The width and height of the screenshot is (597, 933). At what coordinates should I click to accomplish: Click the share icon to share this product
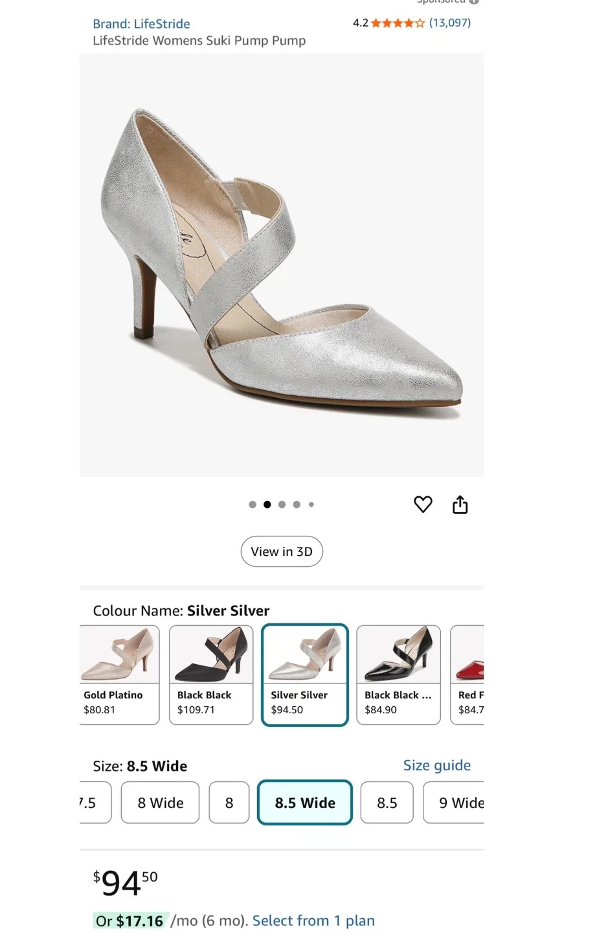460,504
